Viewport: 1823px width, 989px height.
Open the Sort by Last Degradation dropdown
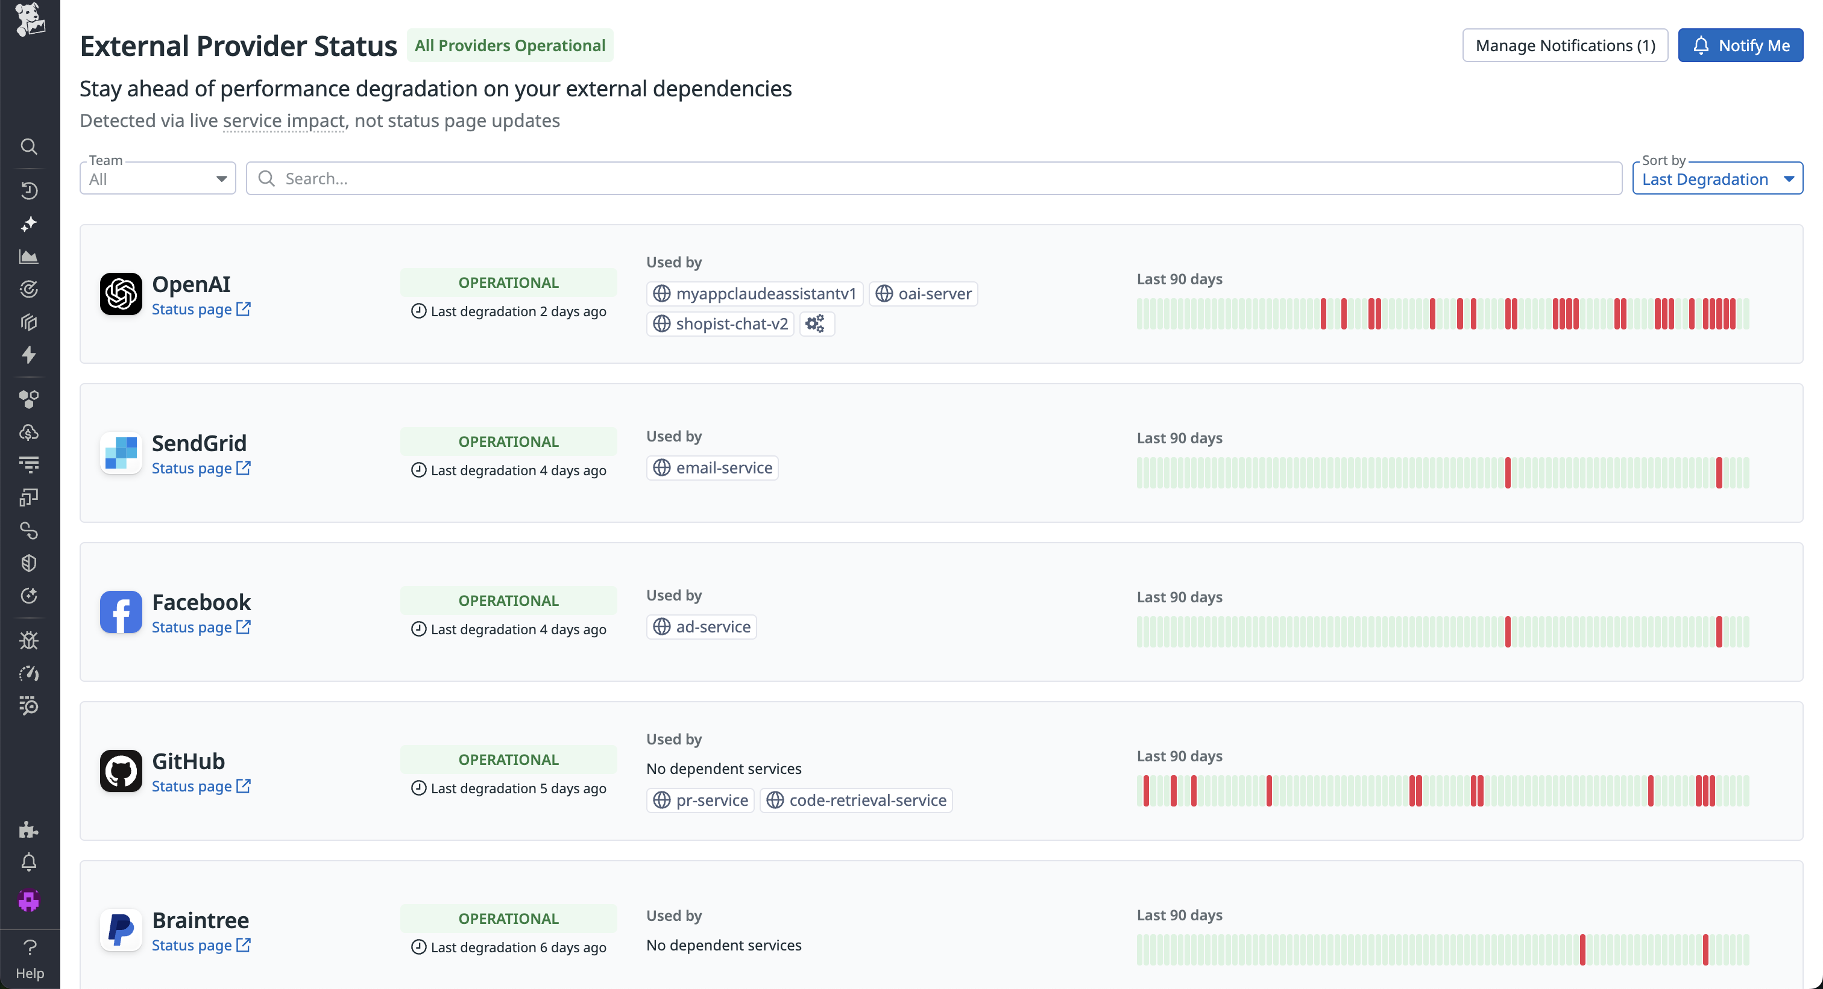click(1717, 179)
